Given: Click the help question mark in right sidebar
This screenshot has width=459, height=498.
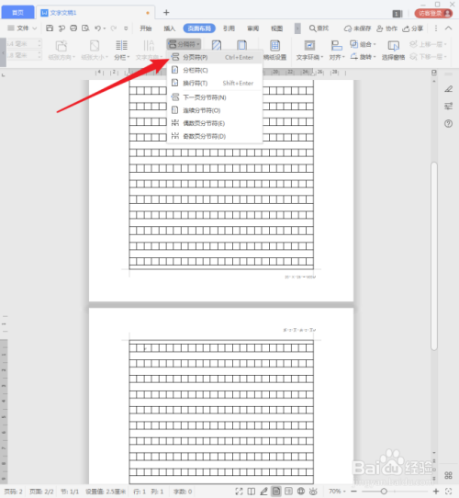Looking at the screenshot, I should point(448,123).
